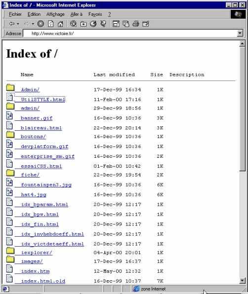Print the page with printer icon

pos(136,24)
